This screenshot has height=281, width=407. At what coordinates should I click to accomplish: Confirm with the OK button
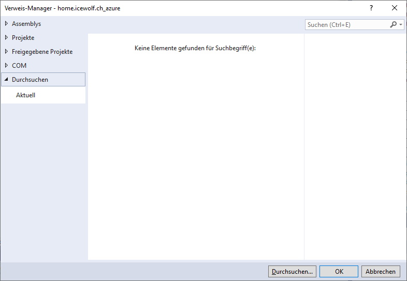[339, 271]
